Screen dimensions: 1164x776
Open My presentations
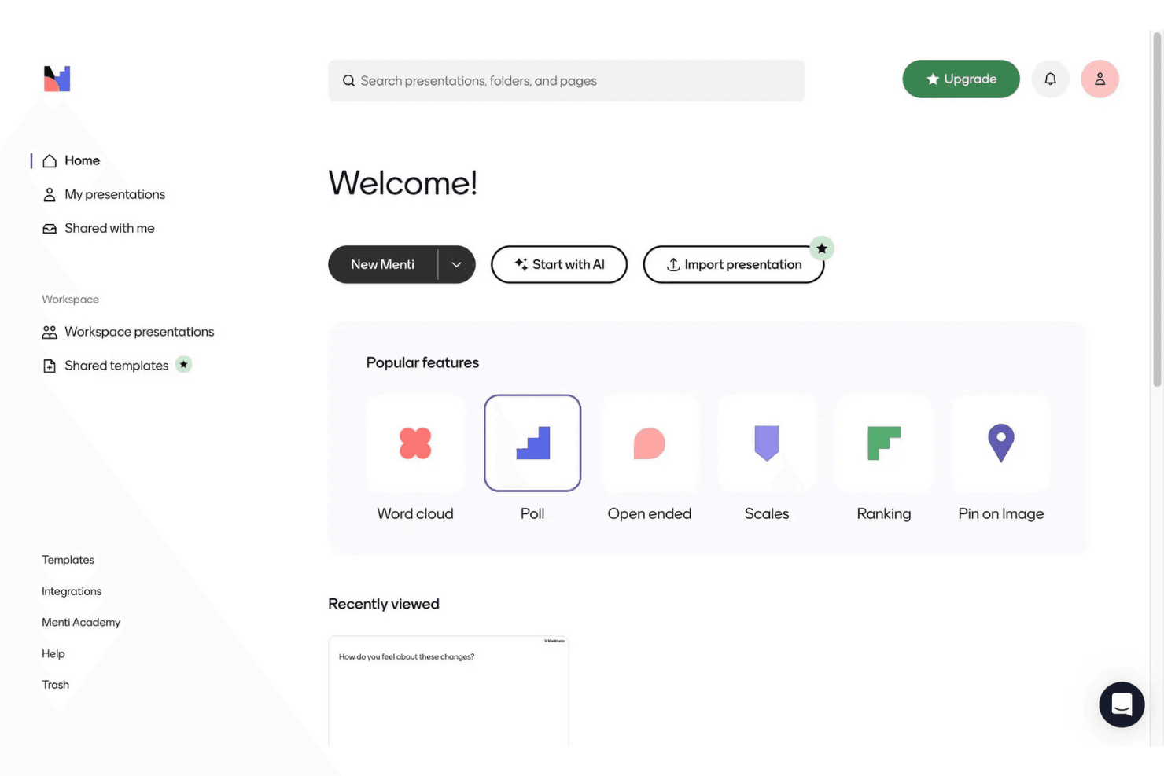click(x=104, y=194)
